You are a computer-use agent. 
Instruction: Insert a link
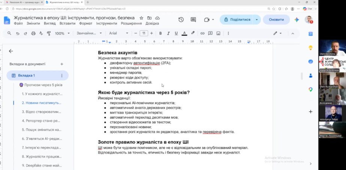[202, 33]
